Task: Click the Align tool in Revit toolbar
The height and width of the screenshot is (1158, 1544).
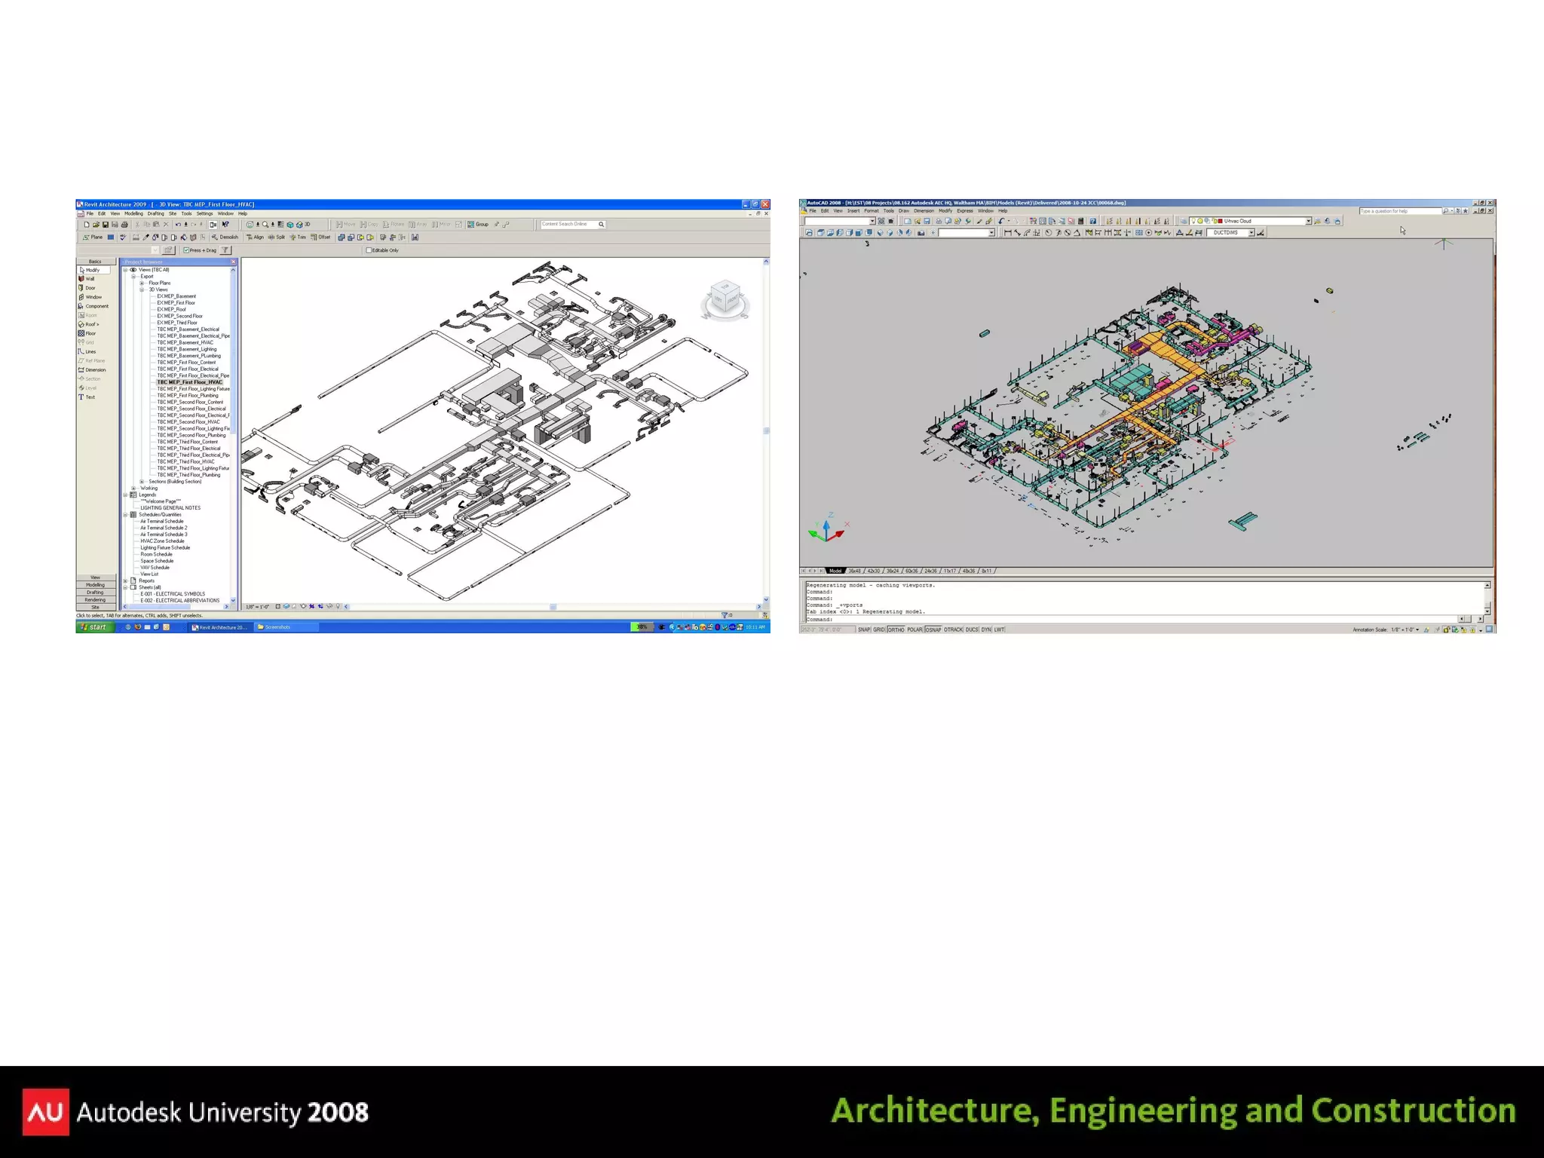Action: coord(255,237)
